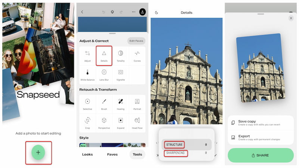299x168 pixels.
Task: Cancel Details edit with X icon
Action: [x=158, y=155]
